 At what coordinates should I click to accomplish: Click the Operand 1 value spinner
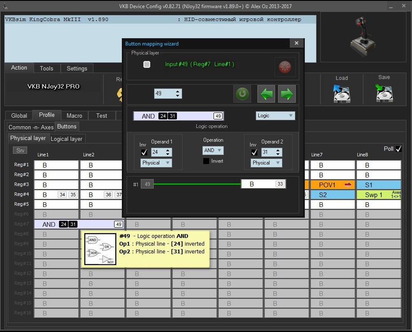[x=161, y=152]
